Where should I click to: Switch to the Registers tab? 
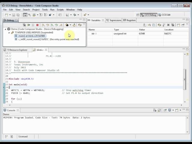click(129, 20)
